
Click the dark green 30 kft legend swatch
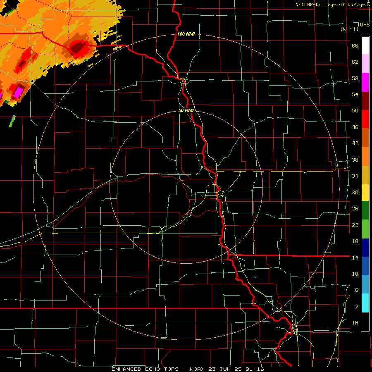tap(365, 210)
